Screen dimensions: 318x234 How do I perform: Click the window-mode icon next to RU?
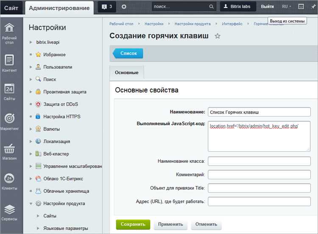[301, 7]
